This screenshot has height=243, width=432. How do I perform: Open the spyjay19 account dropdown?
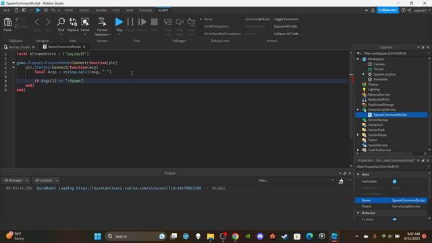click(422, 11)
